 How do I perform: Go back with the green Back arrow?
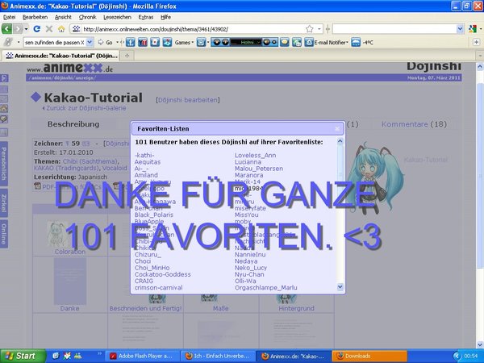(6, 29)
